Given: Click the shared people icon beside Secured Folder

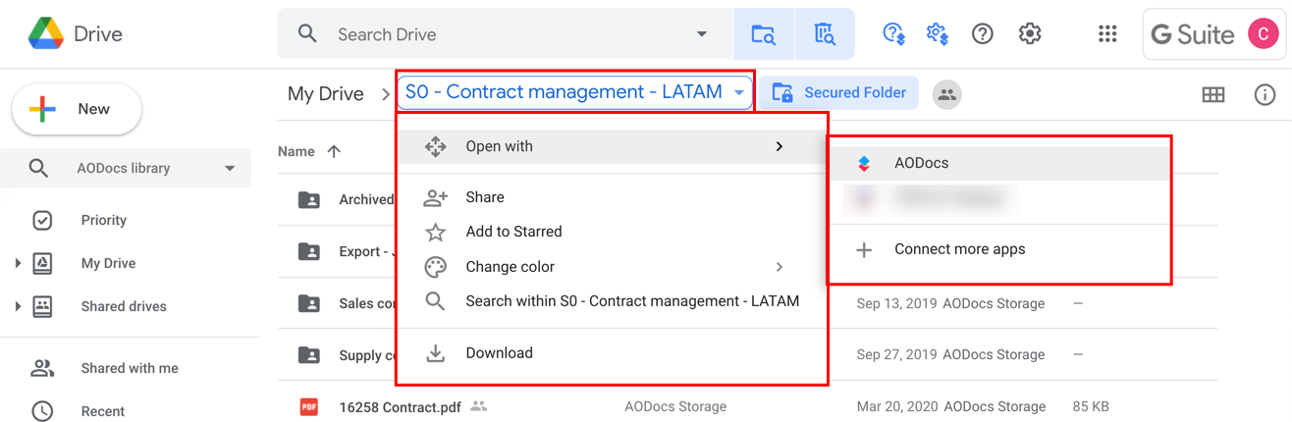Looking at the screenshot, I should [x=946, y=94].
